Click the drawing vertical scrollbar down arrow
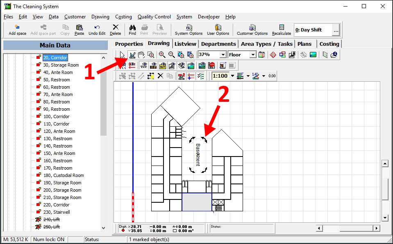This screenshot has width=393, height=244. 385,218
